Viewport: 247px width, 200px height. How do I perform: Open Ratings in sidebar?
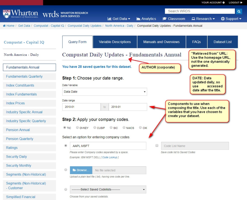pyautogui.click(x=29, y=148)
